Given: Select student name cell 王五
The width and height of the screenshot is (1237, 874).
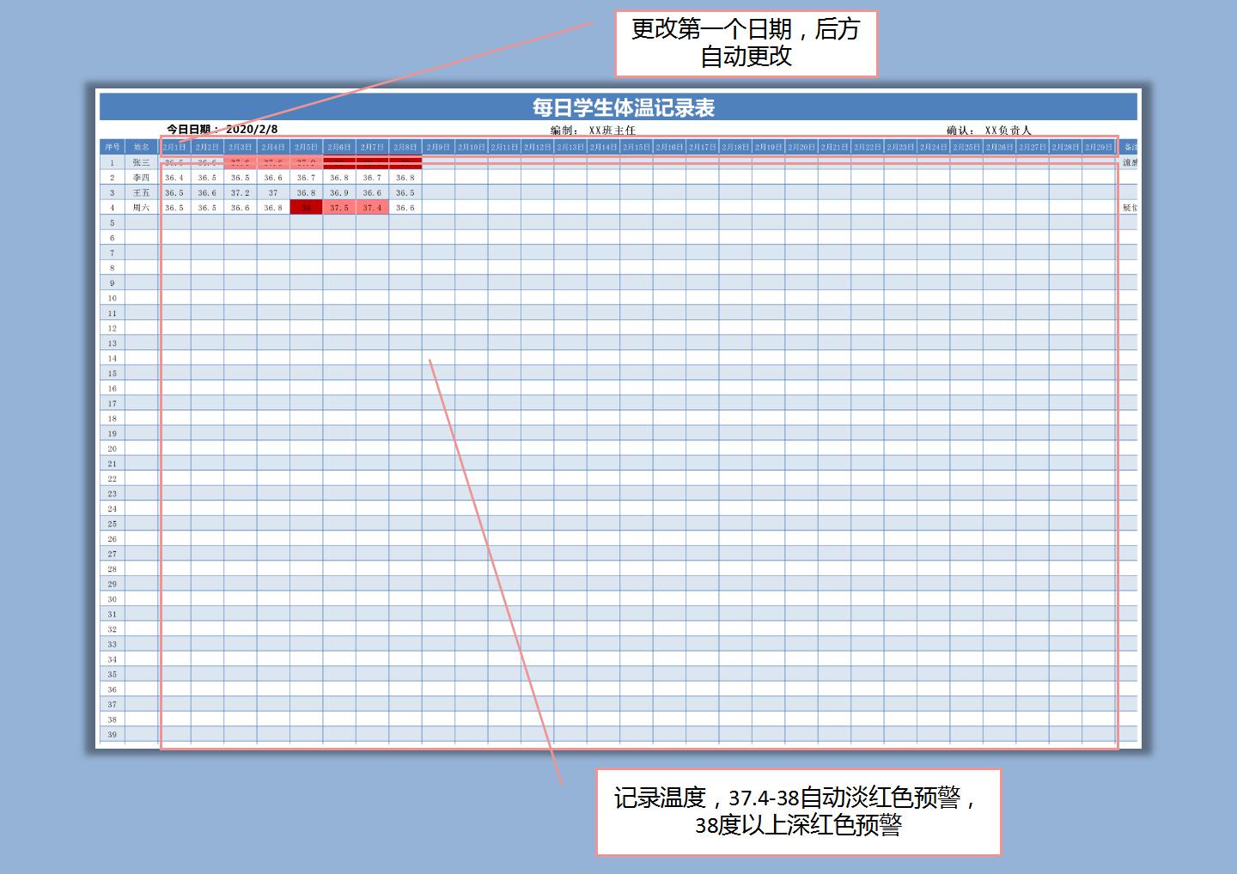Looking at the screenshot, I should 142,193.
